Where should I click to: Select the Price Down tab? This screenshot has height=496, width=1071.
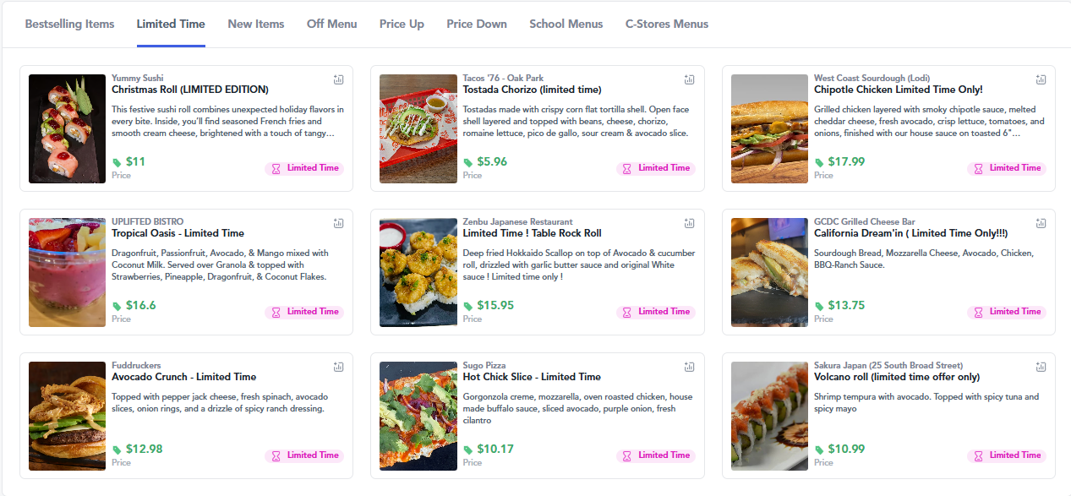click(477, 24)
